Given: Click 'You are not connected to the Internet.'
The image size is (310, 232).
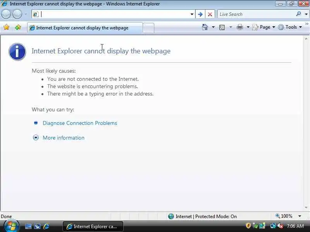Looking at the screenshot, I should [93, 79].
